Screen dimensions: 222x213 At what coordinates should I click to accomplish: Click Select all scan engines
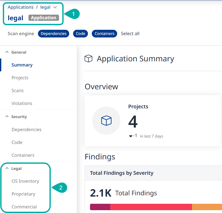pos(130,34)
